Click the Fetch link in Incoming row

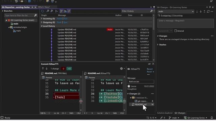(x=59, y=18)
